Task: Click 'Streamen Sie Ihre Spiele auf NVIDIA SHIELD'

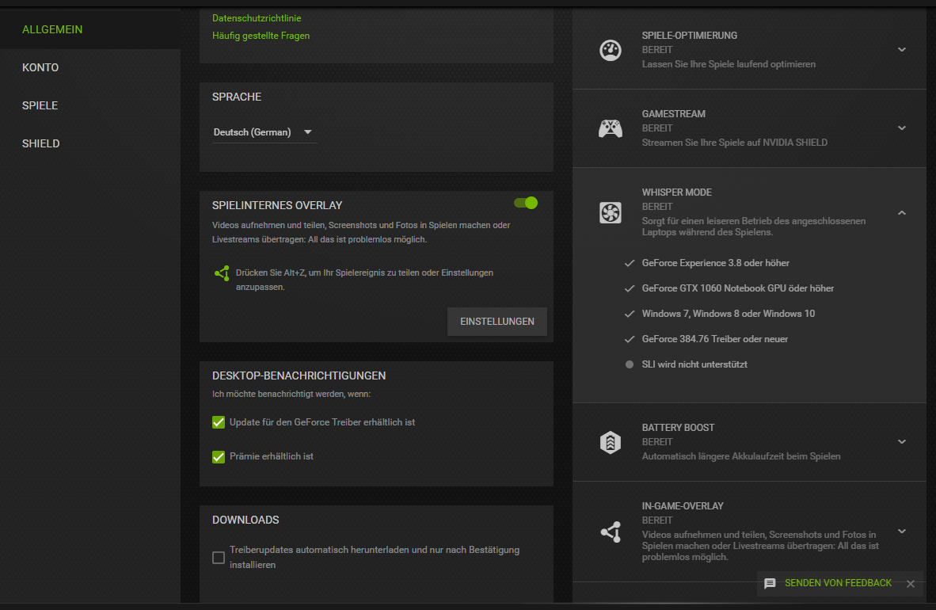Action: [x=734, y=143]
